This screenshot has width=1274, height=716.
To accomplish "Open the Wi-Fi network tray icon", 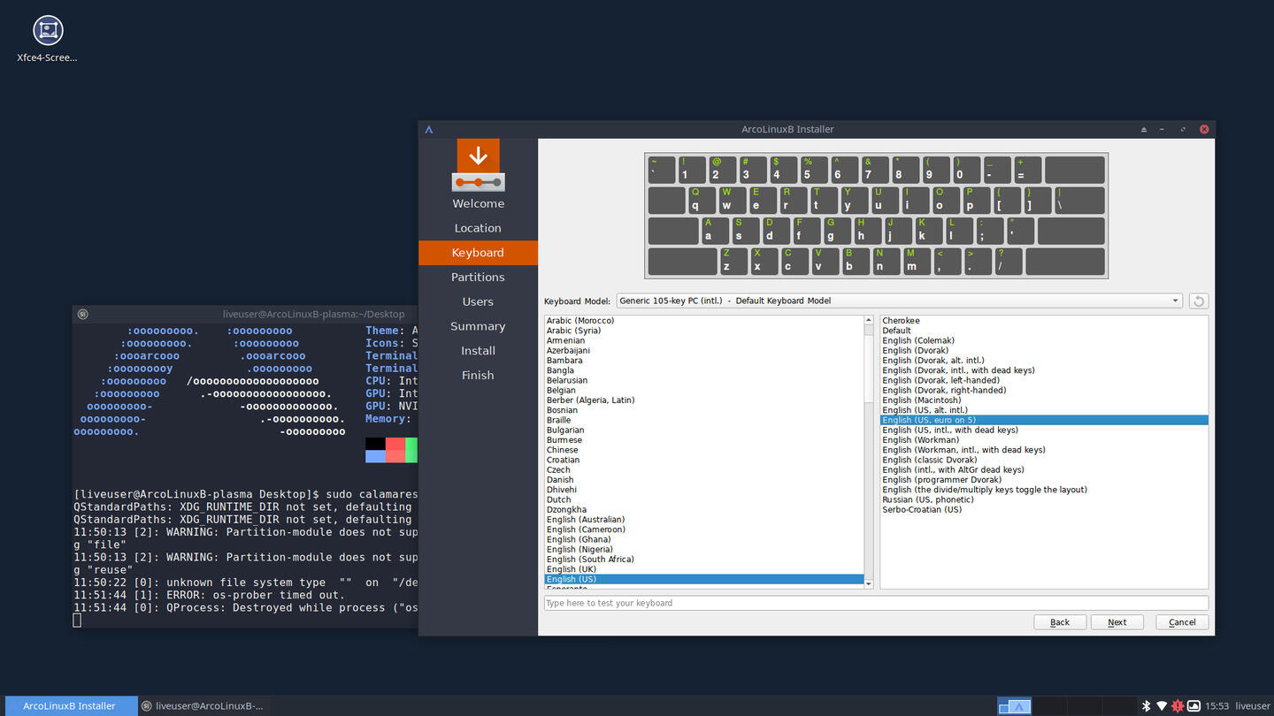I will 1162,705.
